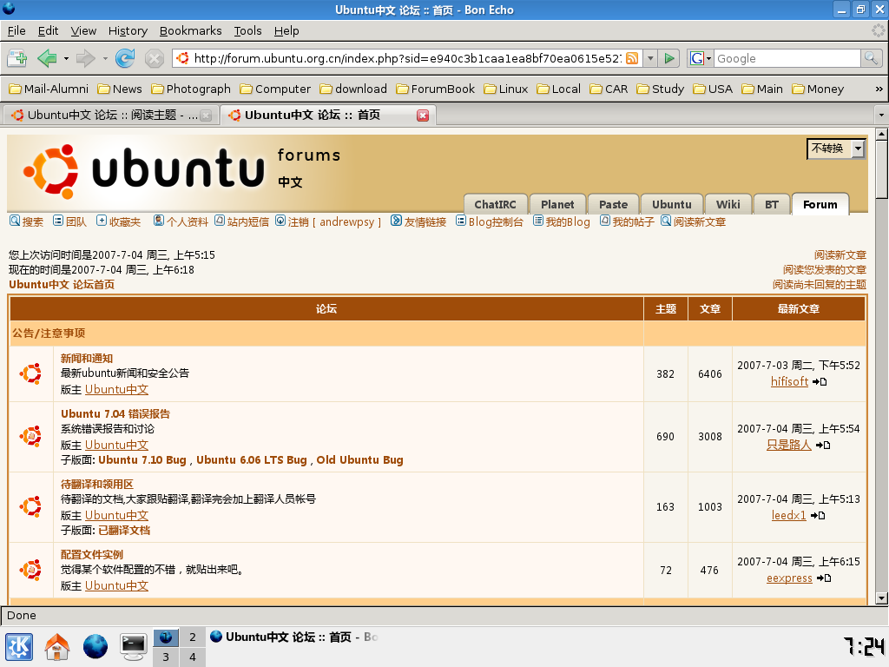
Task: Open the 阅读尚未回复的主题 link
Action: tap(820, 284)
